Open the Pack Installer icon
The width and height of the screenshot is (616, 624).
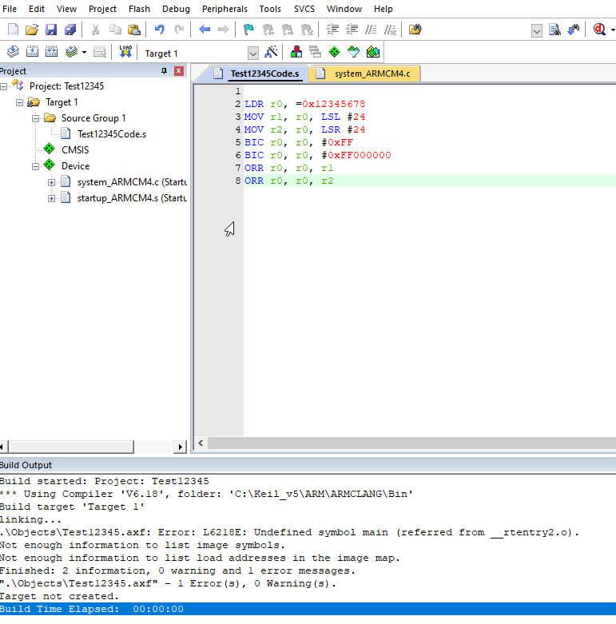click(x=372, y=53)
